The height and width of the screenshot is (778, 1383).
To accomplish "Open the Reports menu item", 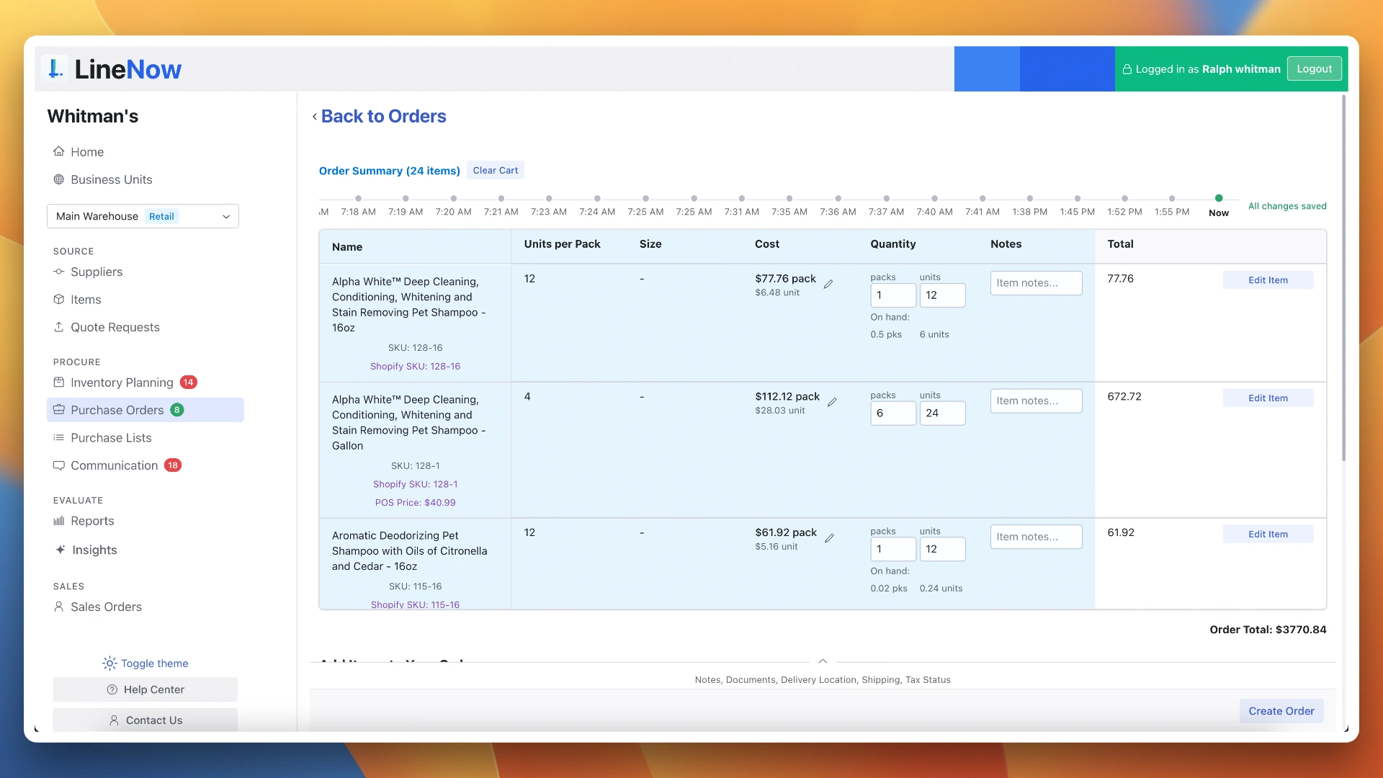I will 92,521.
